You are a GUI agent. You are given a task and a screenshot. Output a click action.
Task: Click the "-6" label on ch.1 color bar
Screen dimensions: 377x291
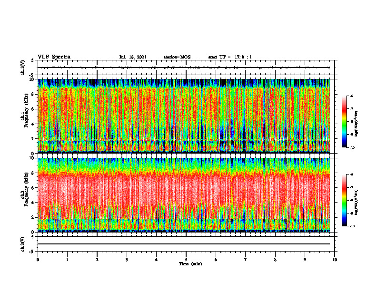351,96
